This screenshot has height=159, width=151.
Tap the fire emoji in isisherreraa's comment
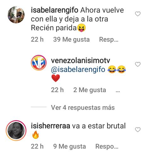[x=36, y=135]
